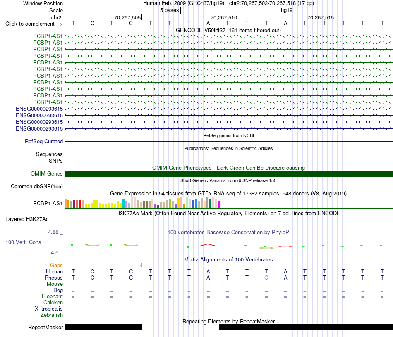Screen dimensions: 393x337
Task: Open 'Publications: Sequences in Scientific Articles' title
Action: (x=228, y=148)
